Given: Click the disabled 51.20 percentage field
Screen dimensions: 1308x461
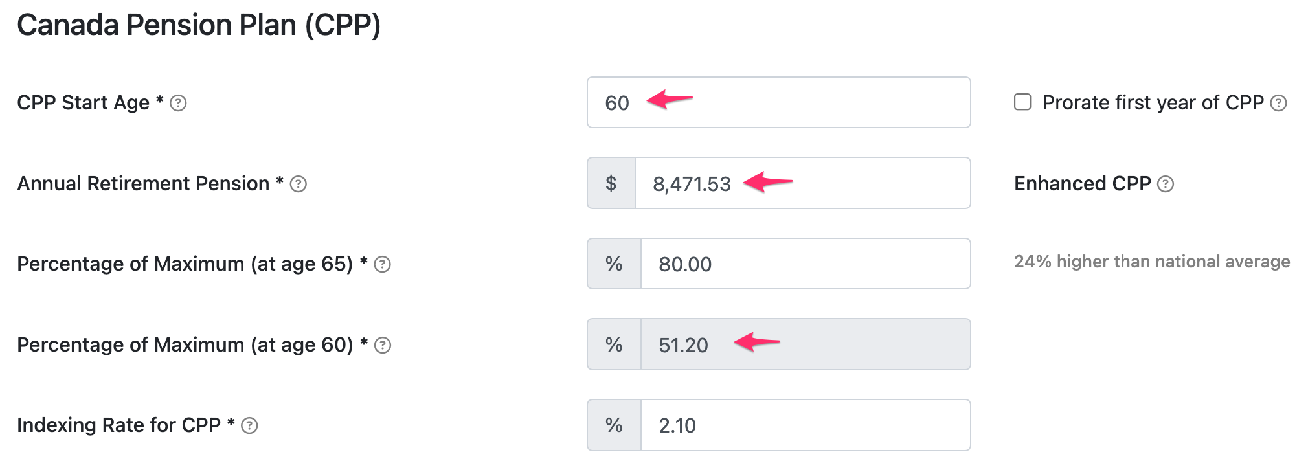Looking at the screenshot, I should click(806, 344).
